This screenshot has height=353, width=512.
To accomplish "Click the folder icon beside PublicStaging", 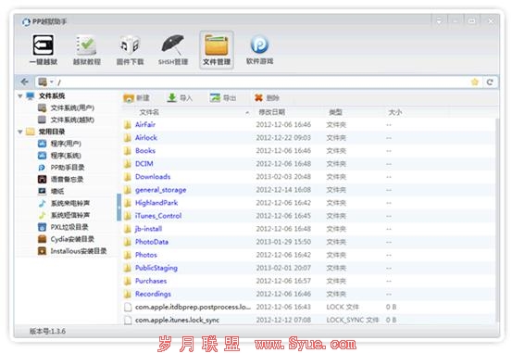I will [128, 268].
